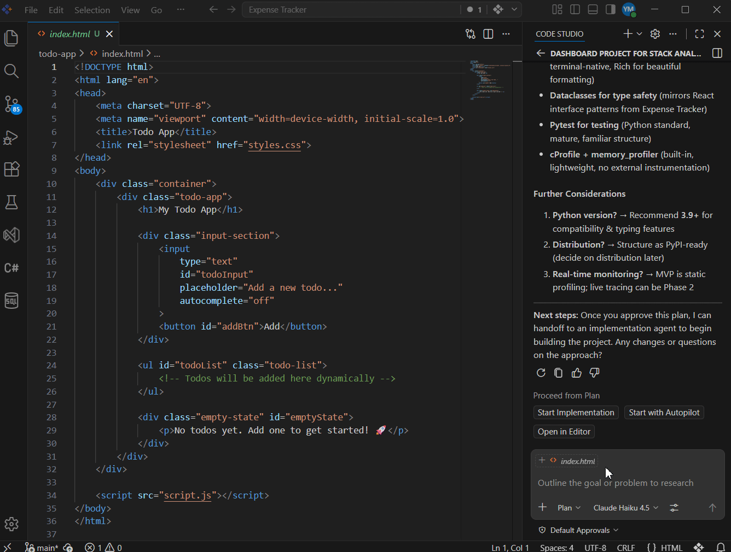Open the Copilot dropdown chevron in the title bar

(514, 9)
